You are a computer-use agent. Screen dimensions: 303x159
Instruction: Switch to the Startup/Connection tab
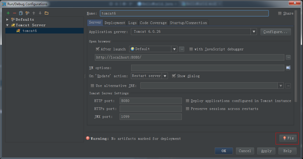click(x=188, y=23)
